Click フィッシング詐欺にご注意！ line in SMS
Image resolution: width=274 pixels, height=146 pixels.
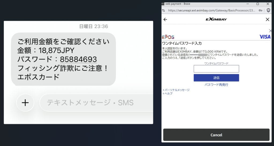[63, 68]
